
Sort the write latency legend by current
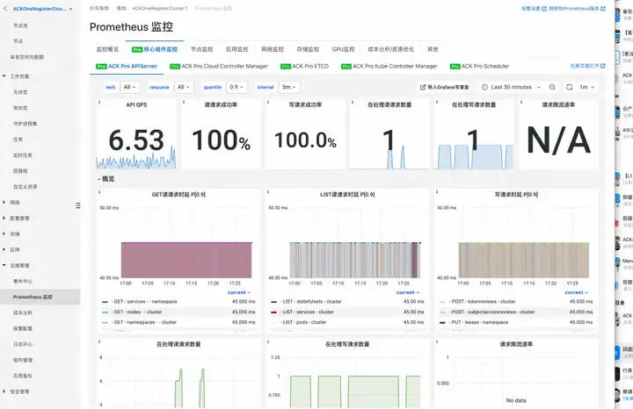pyautogui.click(x=577, y=292)
